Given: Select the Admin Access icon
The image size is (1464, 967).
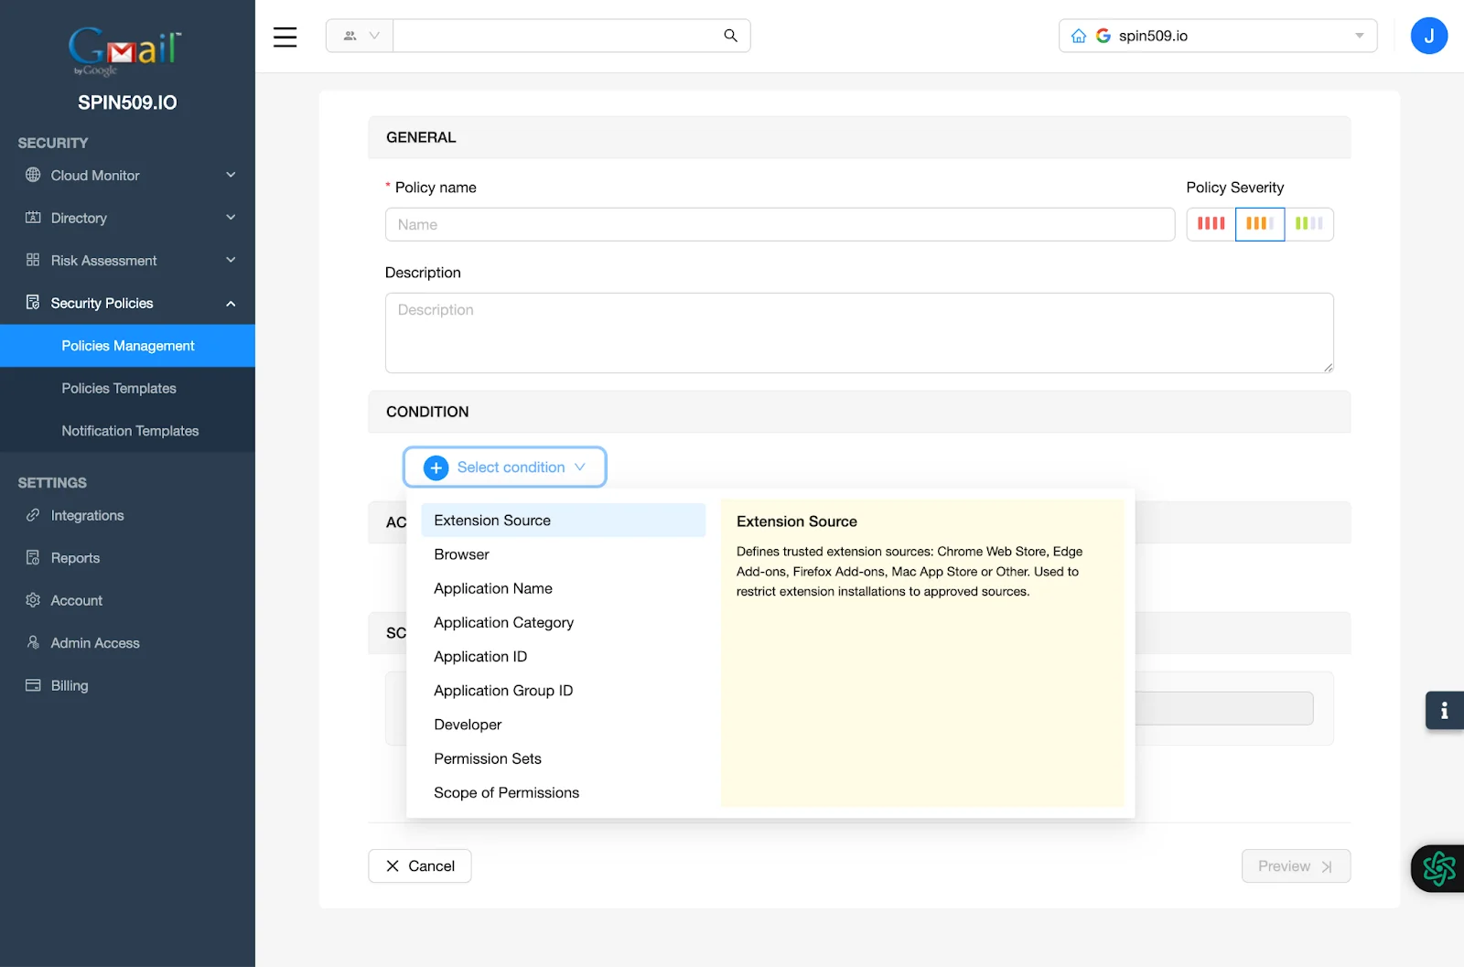Looking at the screenshot, I should [x=33, y=642].
